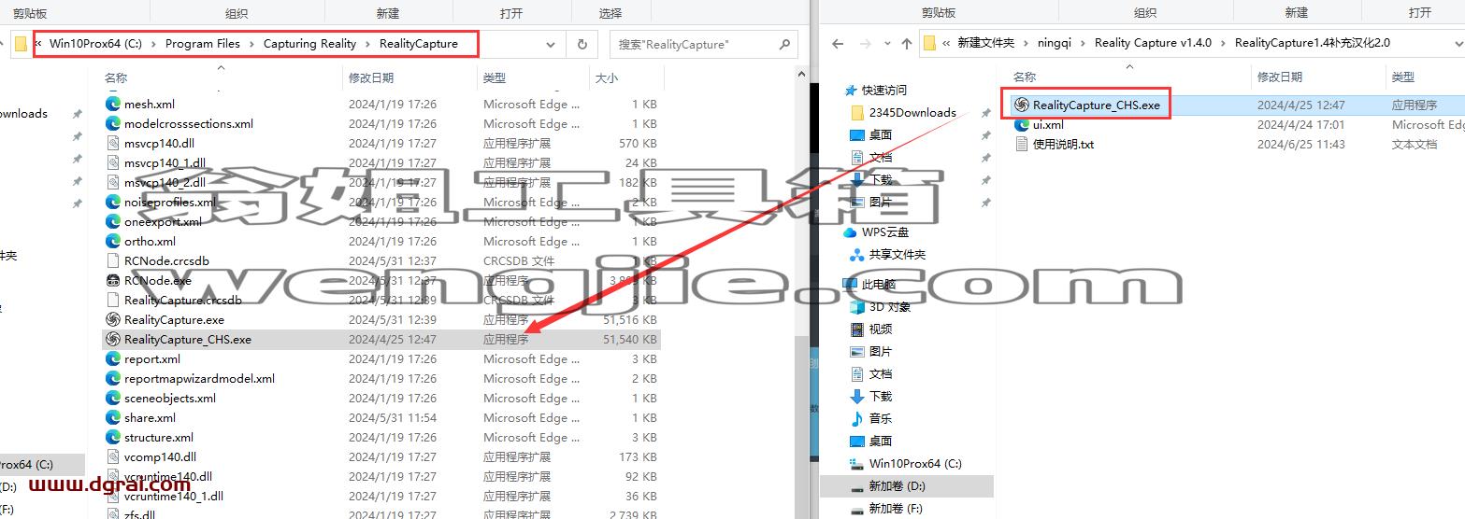Click Capturing Reality breadcrumb in address bar
1465x519 pixels.
(x=309, y=44)
